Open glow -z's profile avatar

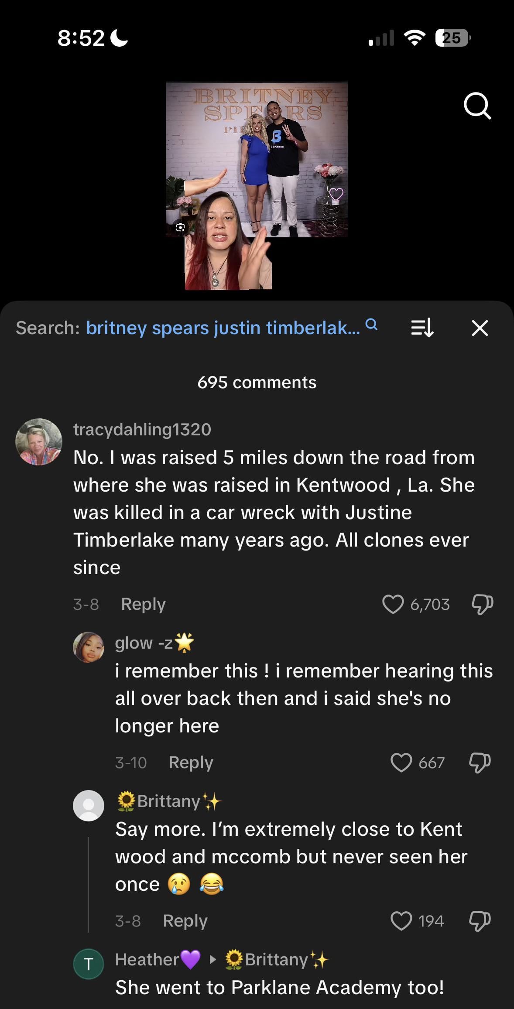[x=89, y=647]
